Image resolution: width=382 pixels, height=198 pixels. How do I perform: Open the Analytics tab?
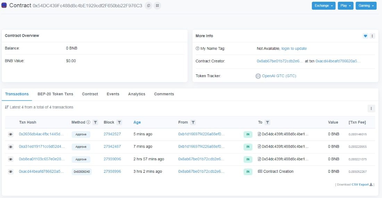tap(136, 94)
